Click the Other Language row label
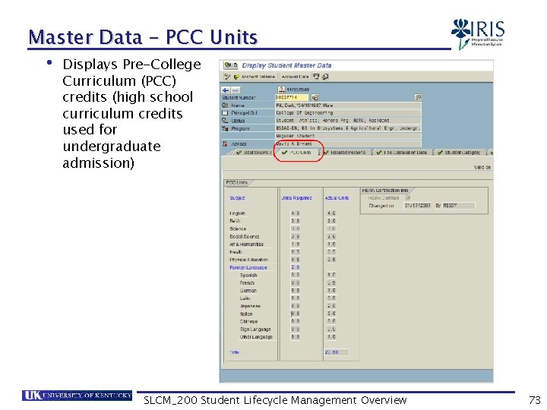 click(x=256, y=337)
